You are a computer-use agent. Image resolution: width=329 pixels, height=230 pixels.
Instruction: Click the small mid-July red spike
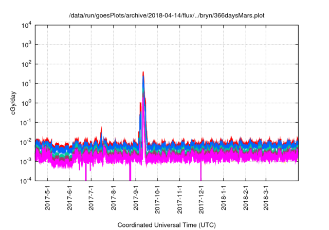pyautogui.click(x=101, y=129)
